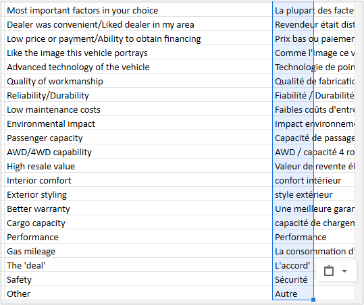Click the French 'confort intérieur' cell
The image size is (364, 305).
[x=293, y=180]
